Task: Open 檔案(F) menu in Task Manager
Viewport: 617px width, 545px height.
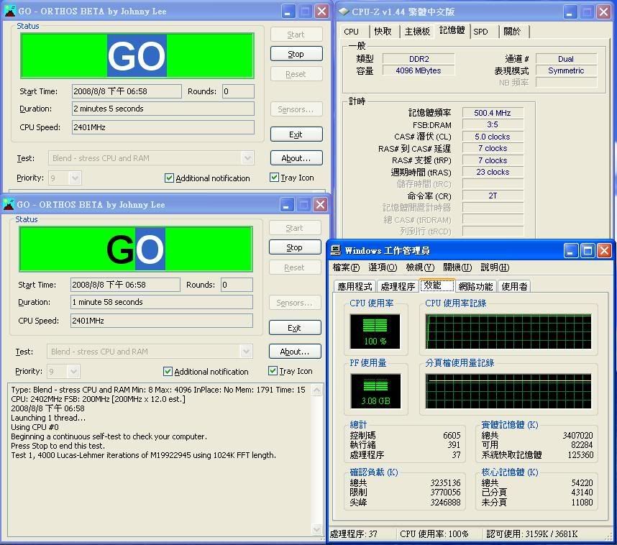Action: pos(346,267)
